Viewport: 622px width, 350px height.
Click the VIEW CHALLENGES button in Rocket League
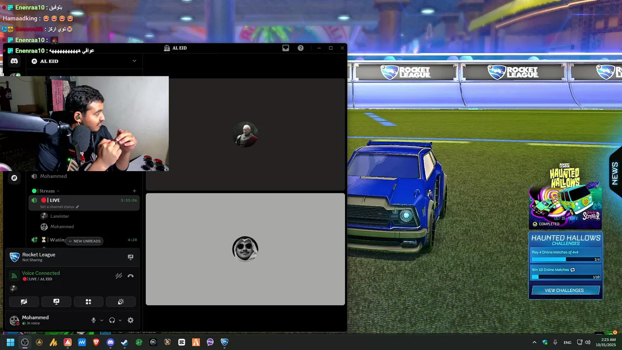tap(566, 290)
